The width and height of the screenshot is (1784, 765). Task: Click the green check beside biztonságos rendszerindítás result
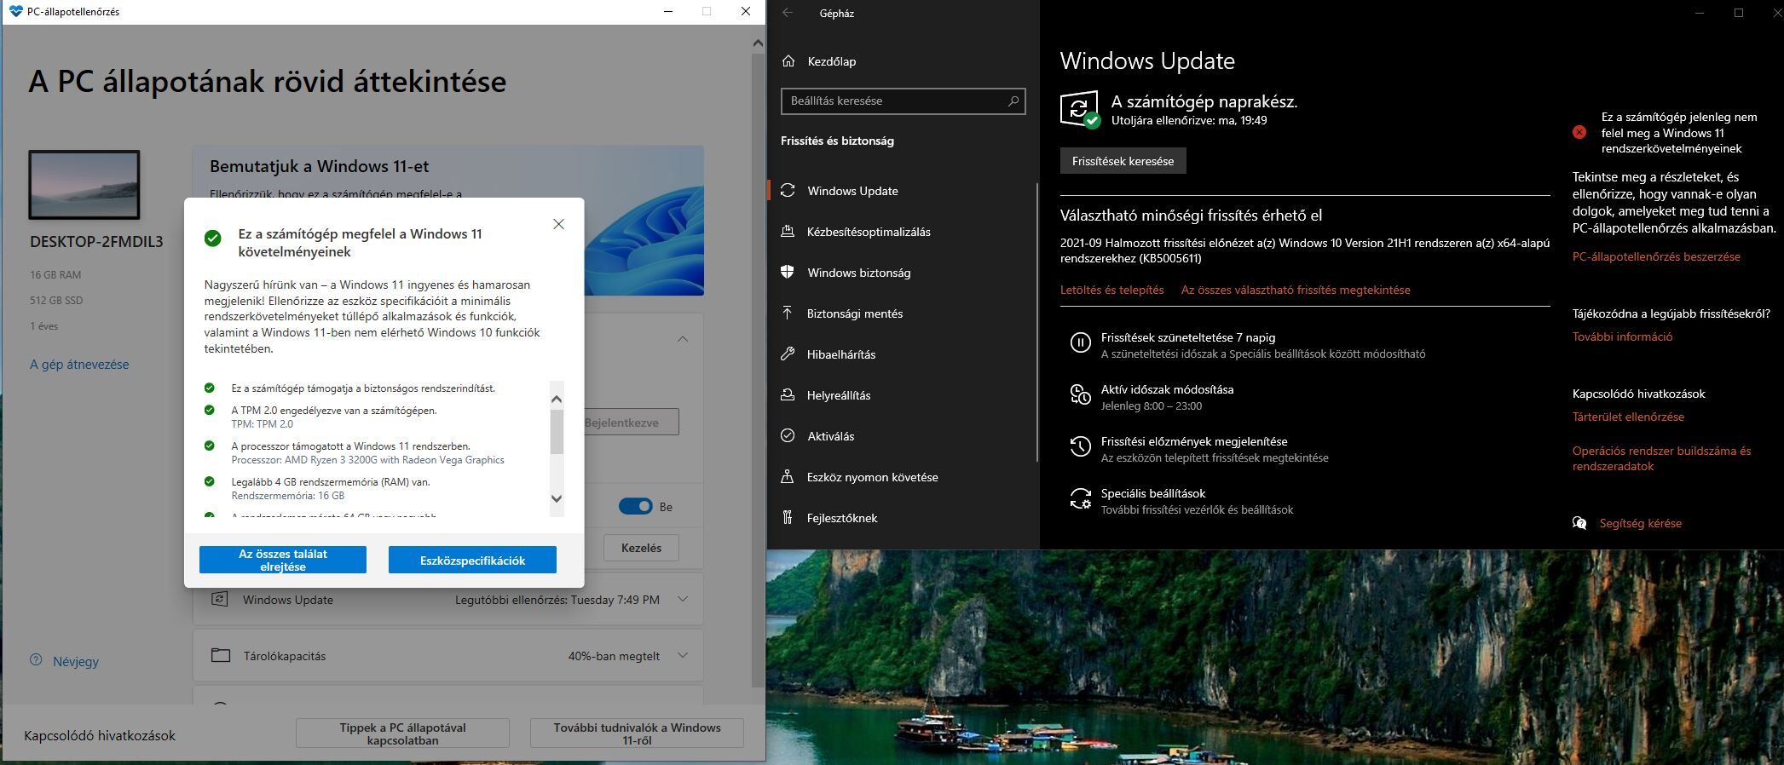coord(210,388)
